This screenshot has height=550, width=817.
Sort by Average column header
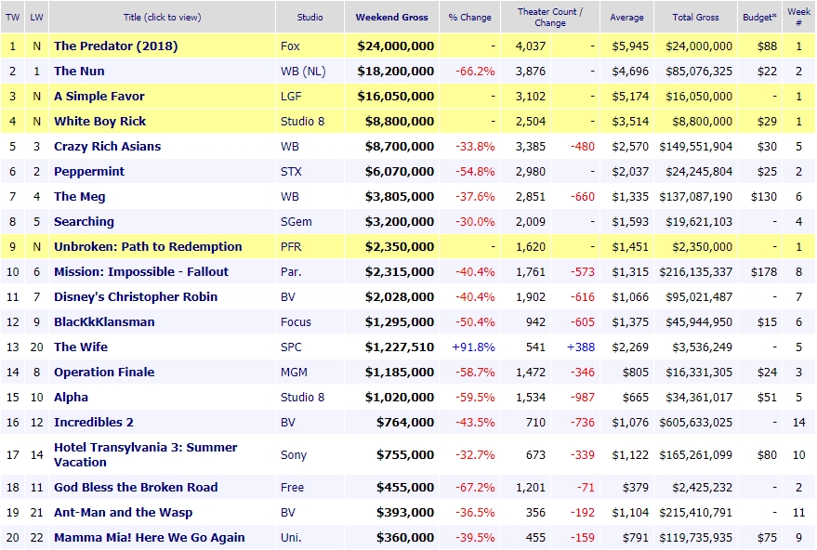pos(626,17)
